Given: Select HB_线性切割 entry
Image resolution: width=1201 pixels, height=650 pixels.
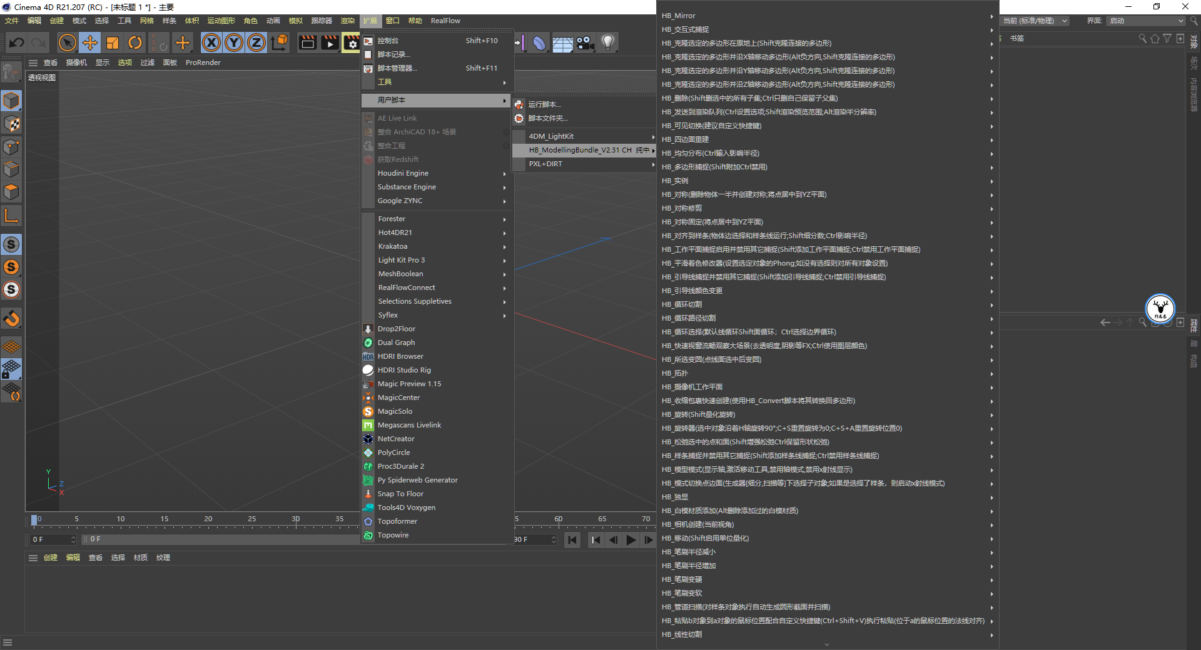Looking at the screenshot, I should (x=828, y=634).
